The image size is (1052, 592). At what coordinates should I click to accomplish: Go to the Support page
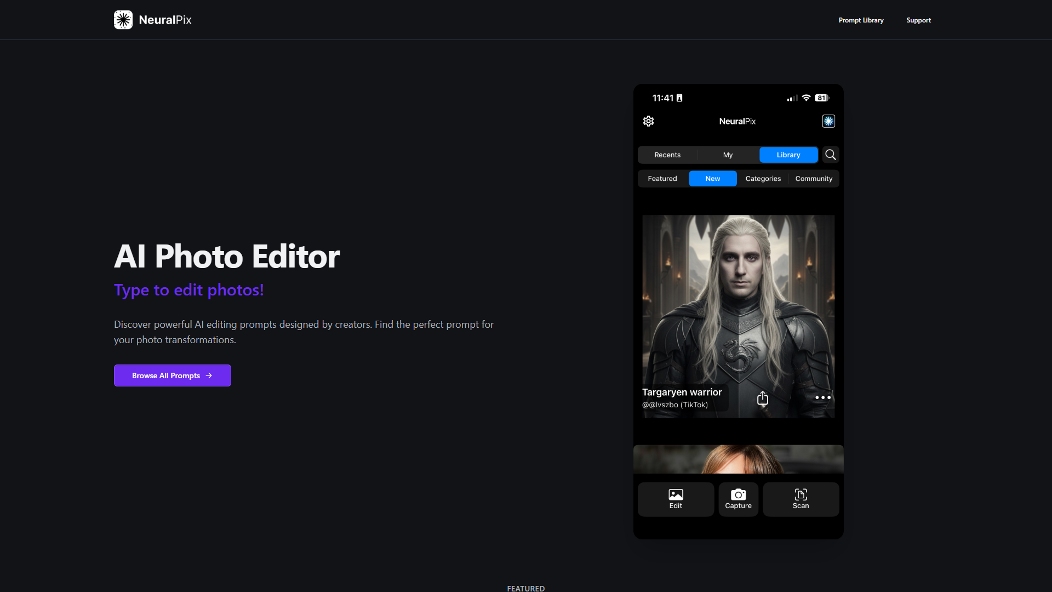pos(918,20)
